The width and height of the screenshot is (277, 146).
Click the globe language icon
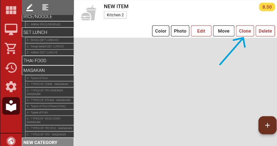pyautogui.click(x=11, y=141)
